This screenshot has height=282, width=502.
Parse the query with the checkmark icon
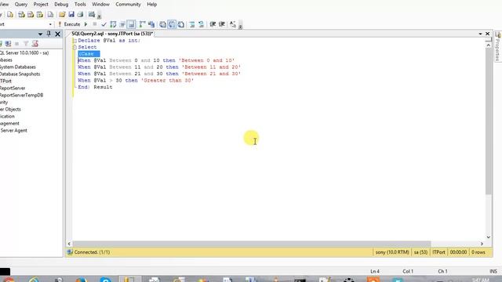pos(104,24)
